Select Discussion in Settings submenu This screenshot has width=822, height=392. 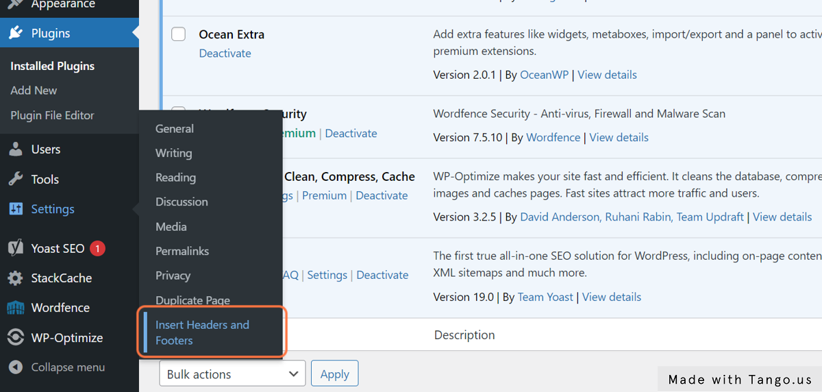[182, 202]
